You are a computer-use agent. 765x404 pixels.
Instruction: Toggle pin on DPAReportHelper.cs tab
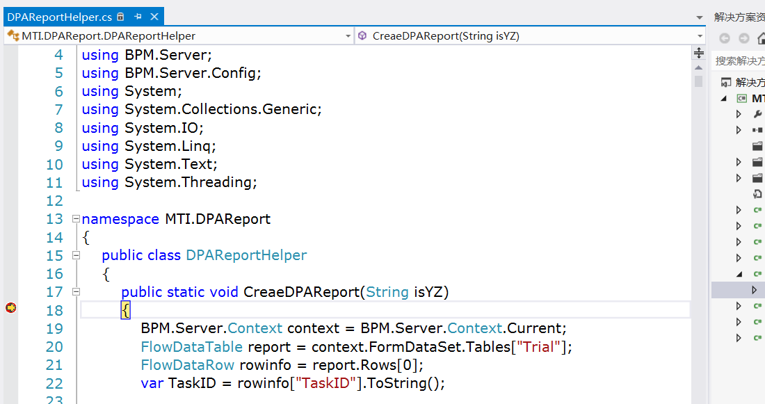138,17
